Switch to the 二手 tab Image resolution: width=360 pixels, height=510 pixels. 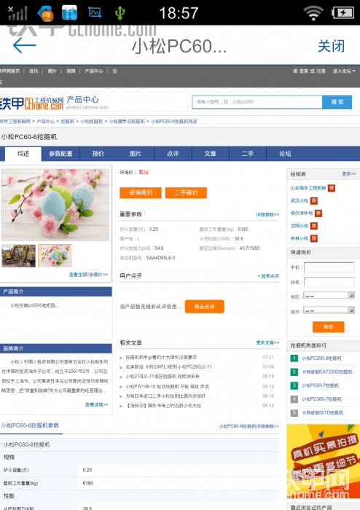click(x=248, y=154)
